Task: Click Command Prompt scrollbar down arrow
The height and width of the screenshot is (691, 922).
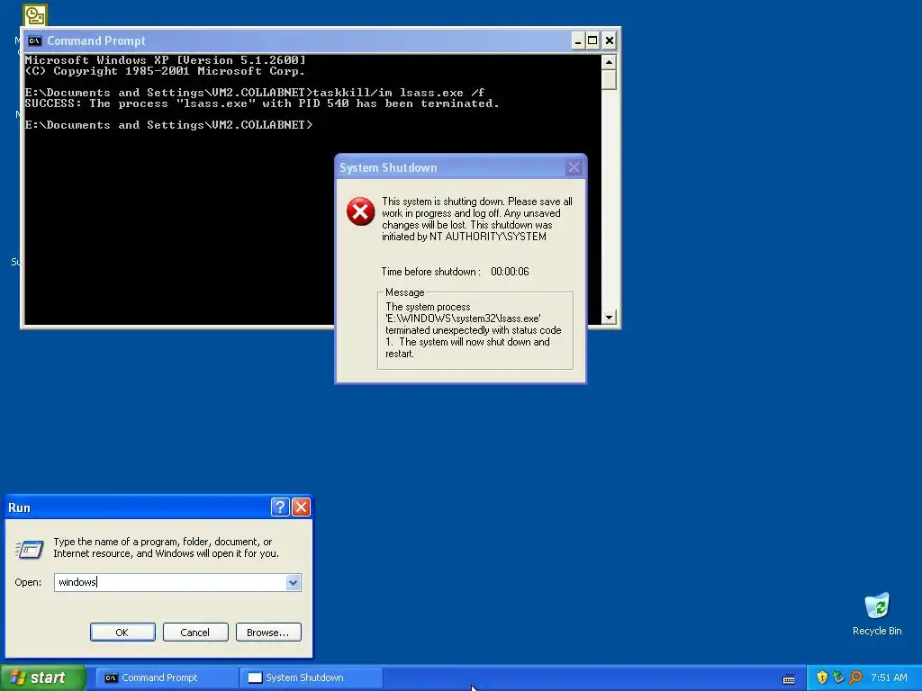Action: tap(609, 318)
